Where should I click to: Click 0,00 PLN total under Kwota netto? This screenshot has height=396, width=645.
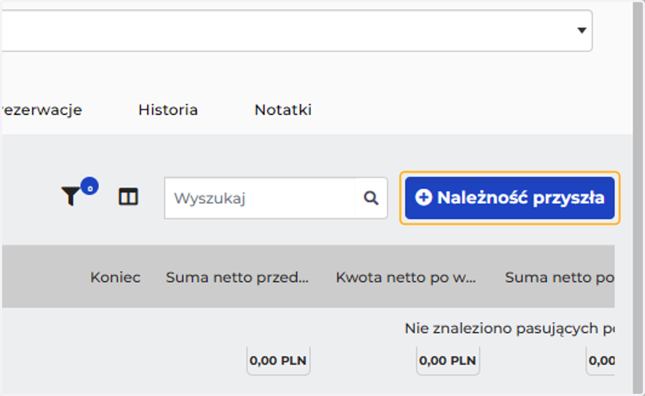tap(448, 360)
